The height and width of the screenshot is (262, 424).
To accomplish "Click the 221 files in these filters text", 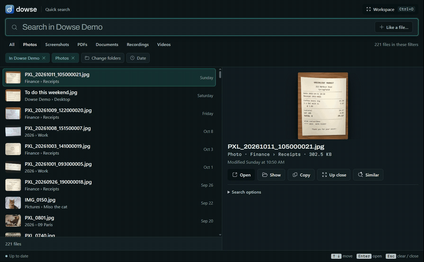I will coord(396,45).
